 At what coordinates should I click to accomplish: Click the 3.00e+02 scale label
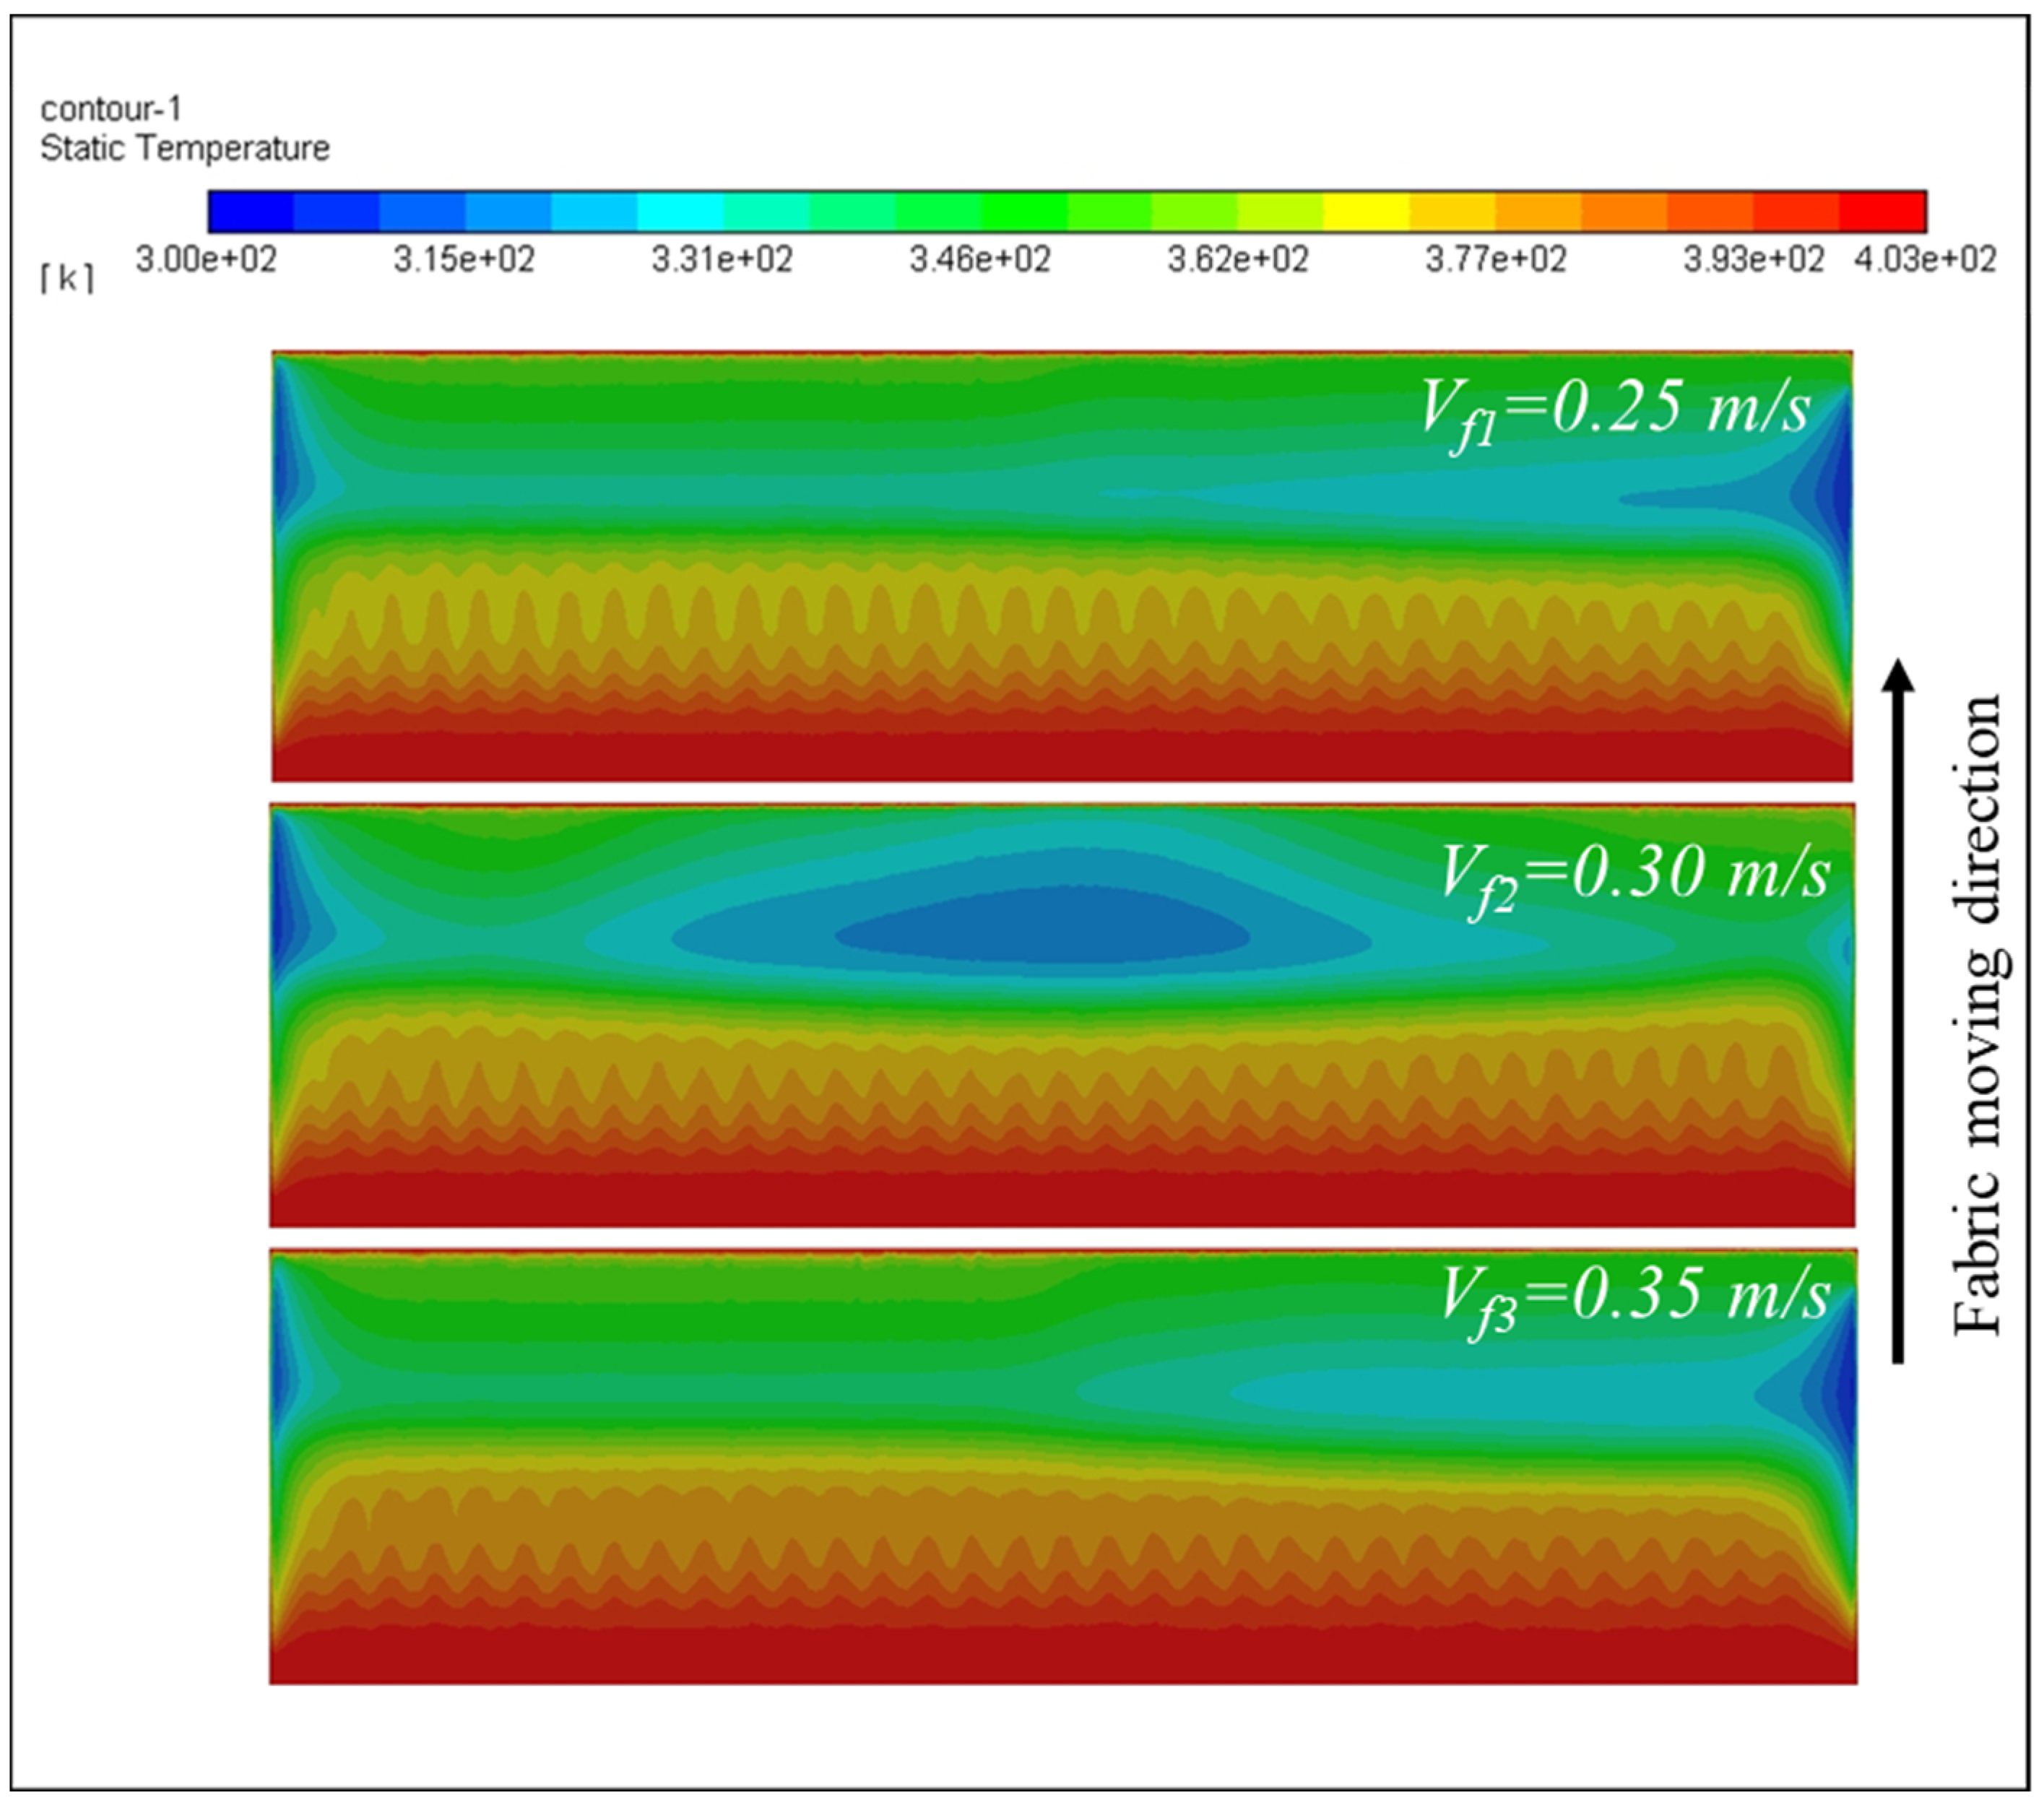[206, 260]
